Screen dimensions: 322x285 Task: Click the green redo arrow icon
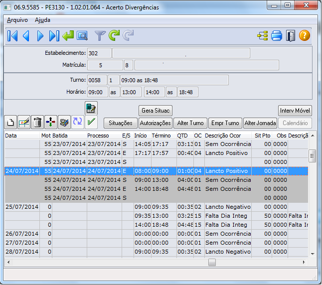coord(114,35)
